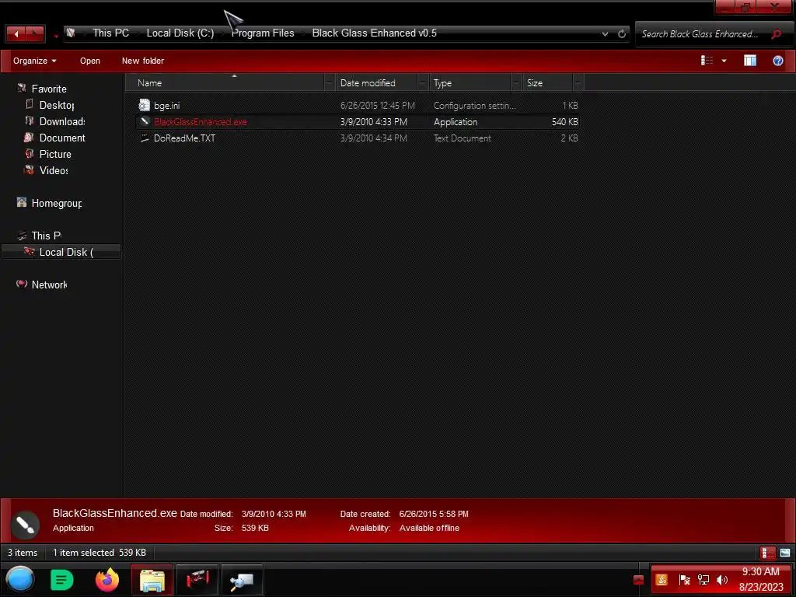
Task: Switch to details view in status bar
Action: click(767, 553)
